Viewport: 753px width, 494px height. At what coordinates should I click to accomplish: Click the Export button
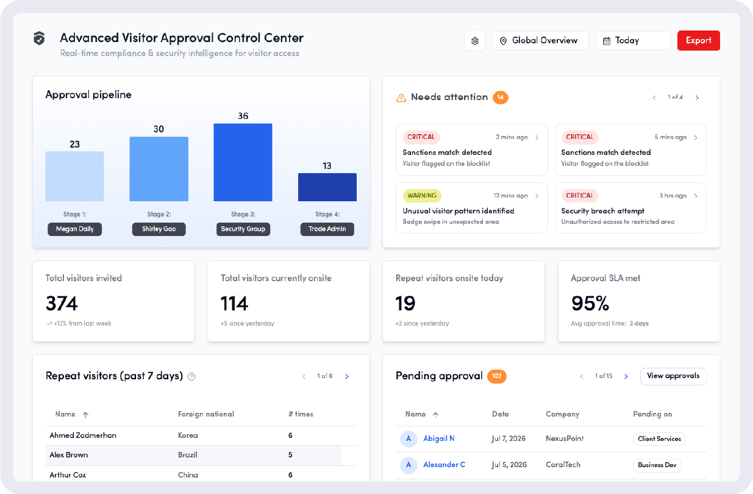tap(698, 40)
